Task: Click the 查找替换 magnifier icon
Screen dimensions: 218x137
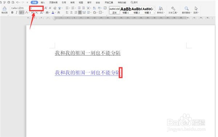Action: tap(186, 9)
